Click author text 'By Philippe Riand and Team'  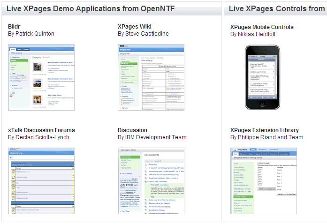click(267, 137)
